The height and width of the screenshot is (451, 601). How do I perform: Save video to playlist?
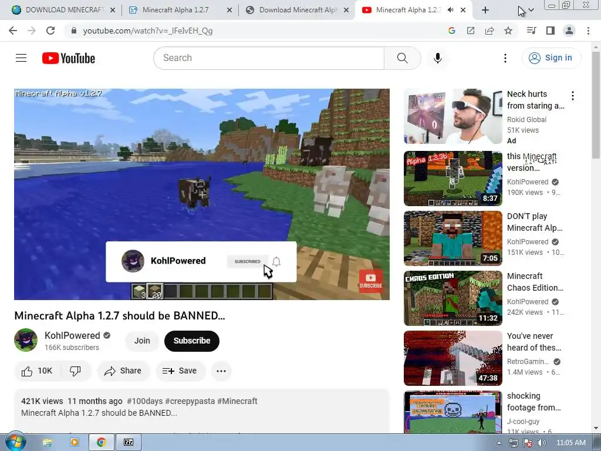[180, 371]
